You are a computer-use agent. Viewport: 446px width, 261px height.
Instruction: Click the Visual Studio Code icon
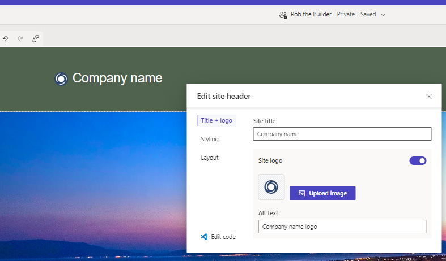pyautogui.click(x=204, y=237)
